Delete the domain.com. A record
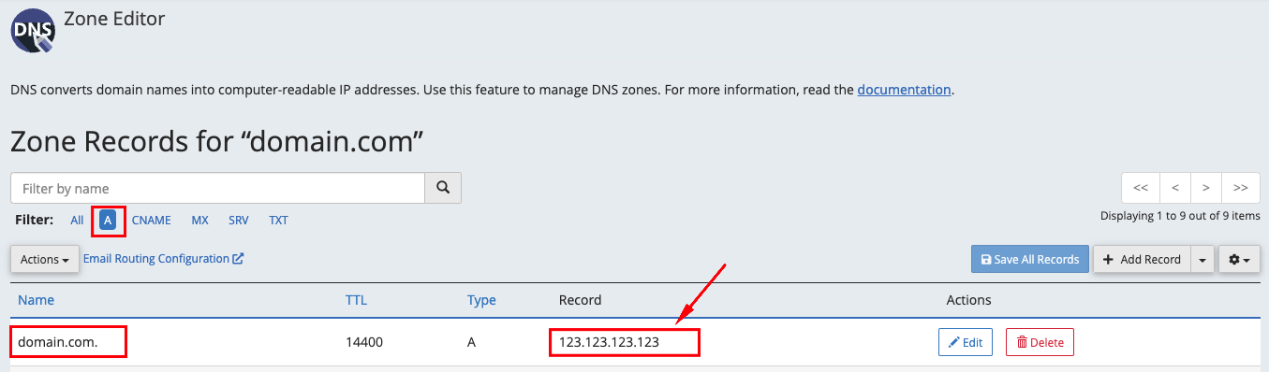The image size is (1269, 372). tap(1040, 342)
